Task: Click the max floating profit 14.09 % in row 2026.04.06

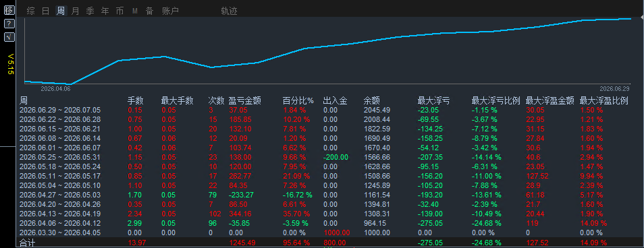Action: tap(593, 223)
